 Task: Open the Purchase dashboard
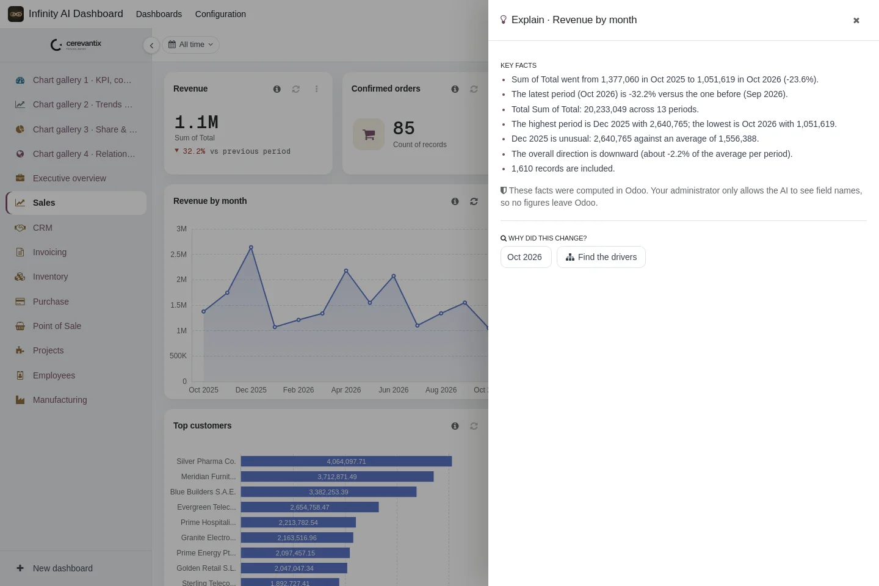(76, 302)
